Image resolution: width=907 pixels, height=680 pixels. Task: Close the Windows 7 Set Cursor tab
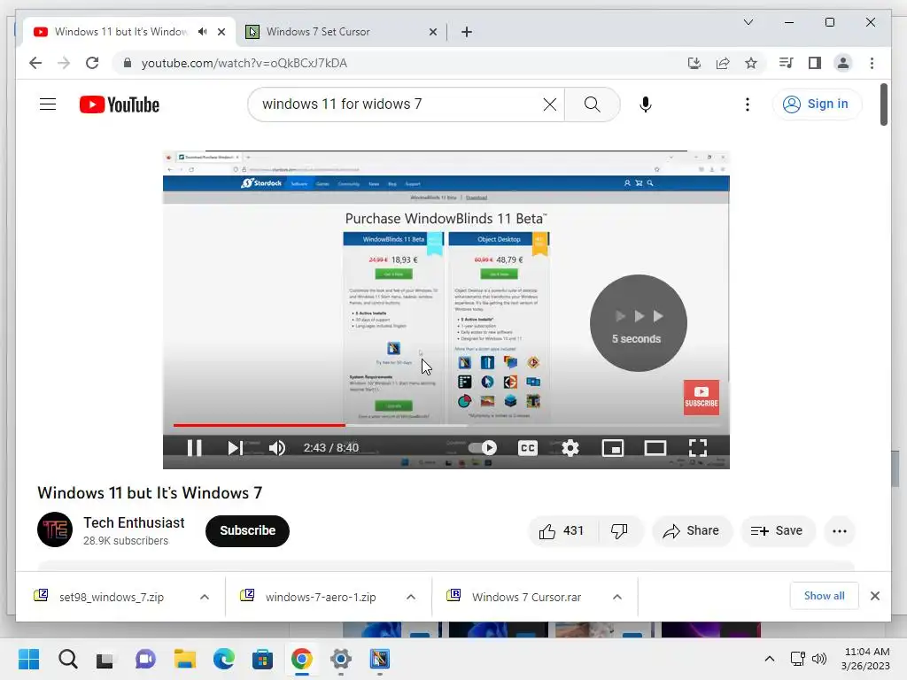(432, 32)
